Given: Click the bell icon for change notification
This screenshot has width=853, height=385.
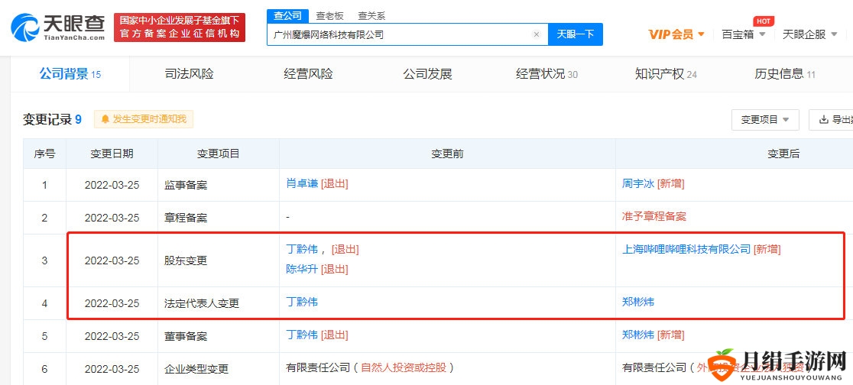Looking at the screenshot, I should 105,119.
